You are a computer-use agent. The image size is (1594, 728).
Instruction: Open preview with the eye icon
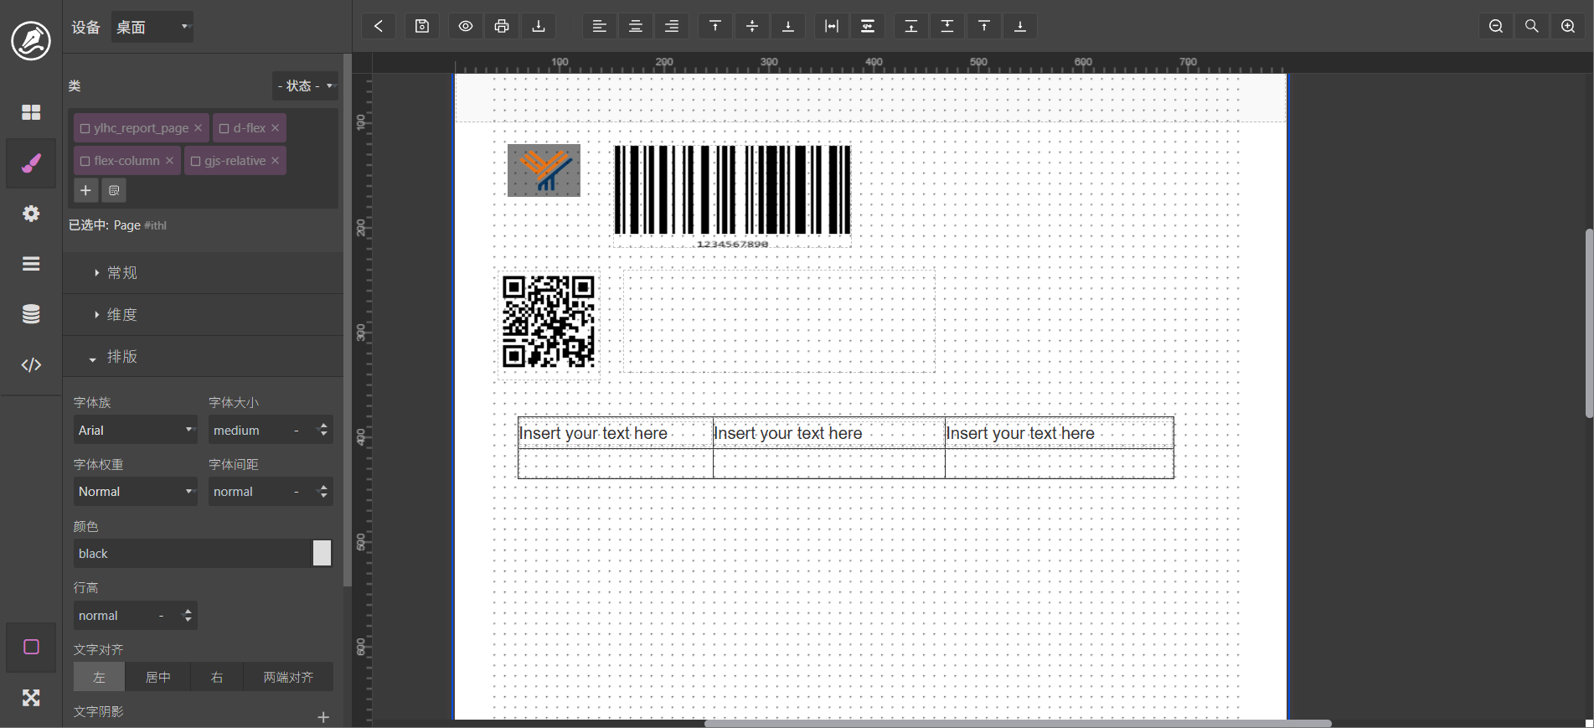466,26
